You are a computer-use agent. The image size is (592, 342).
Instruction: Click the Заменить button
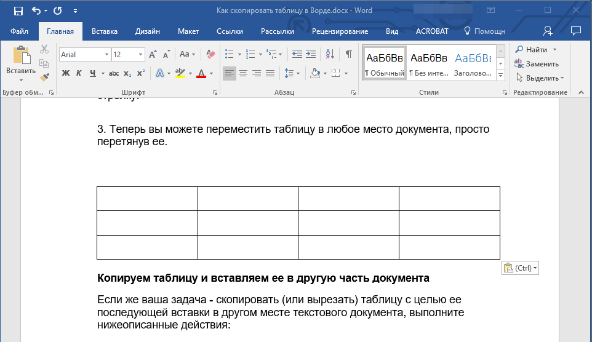point(537,64)
